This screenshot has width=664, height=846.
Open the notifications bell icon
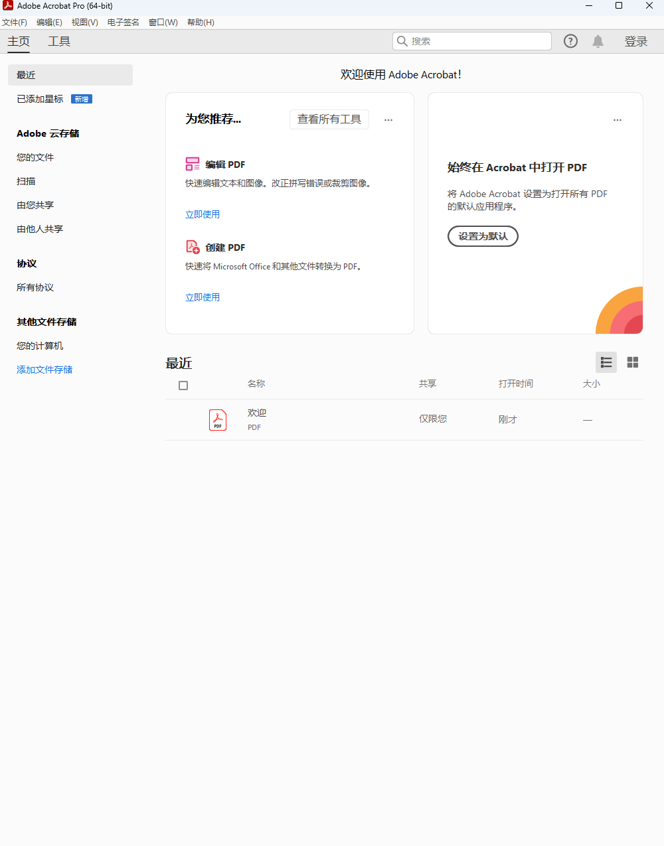click(598, 41)
